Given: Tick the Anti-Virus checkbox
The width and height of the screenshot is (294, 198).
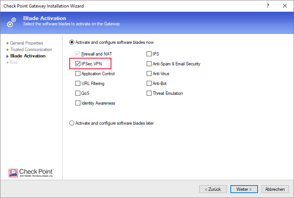Looking at the screenshot, I should [149, 74].
